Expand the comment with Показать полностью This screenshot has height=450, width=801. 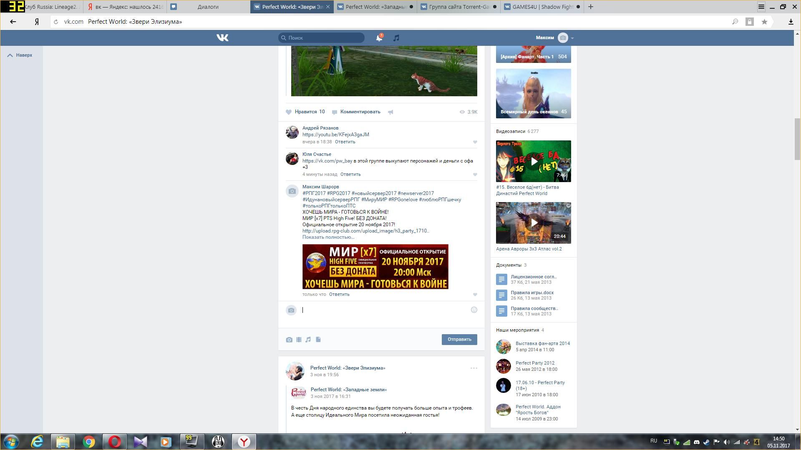[x=328, y=237]
